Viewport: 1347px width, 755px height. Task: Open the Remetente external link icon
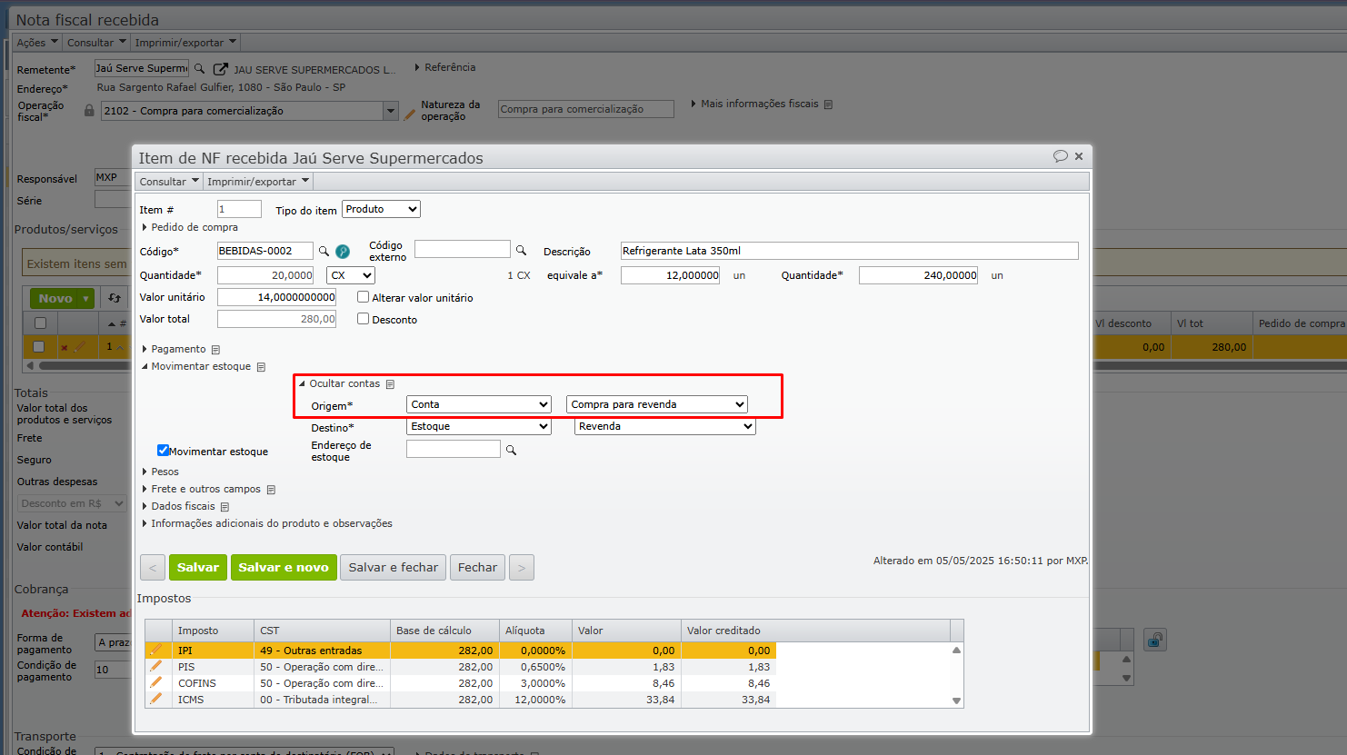(220, 69)
